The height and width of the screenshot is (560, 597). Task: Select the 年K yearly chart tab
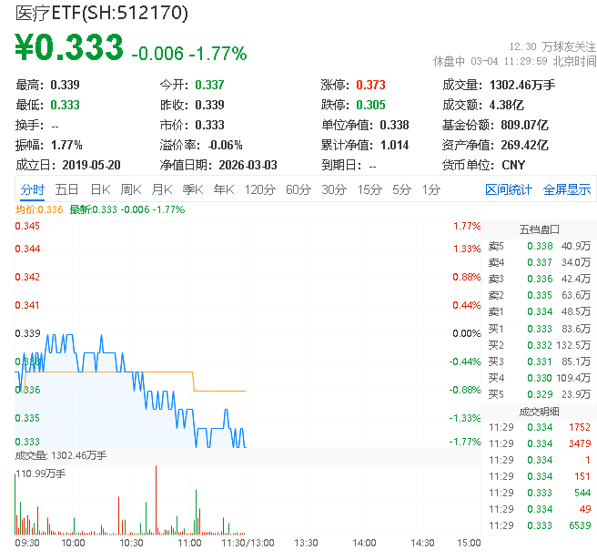click(x=224, y=189)
